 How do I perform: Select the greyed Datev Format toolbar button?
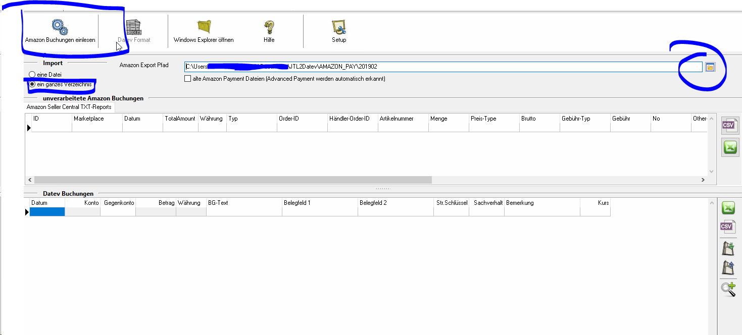point(134,31)
